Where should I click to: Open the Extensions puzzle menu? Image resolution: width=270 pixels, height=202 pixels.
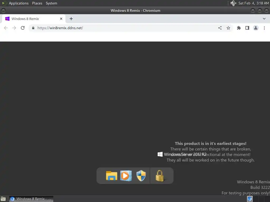click(x=239, y=28)
